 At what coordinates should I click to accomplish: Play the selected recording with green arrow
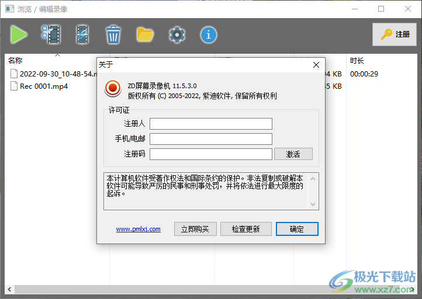click(19, 34)
